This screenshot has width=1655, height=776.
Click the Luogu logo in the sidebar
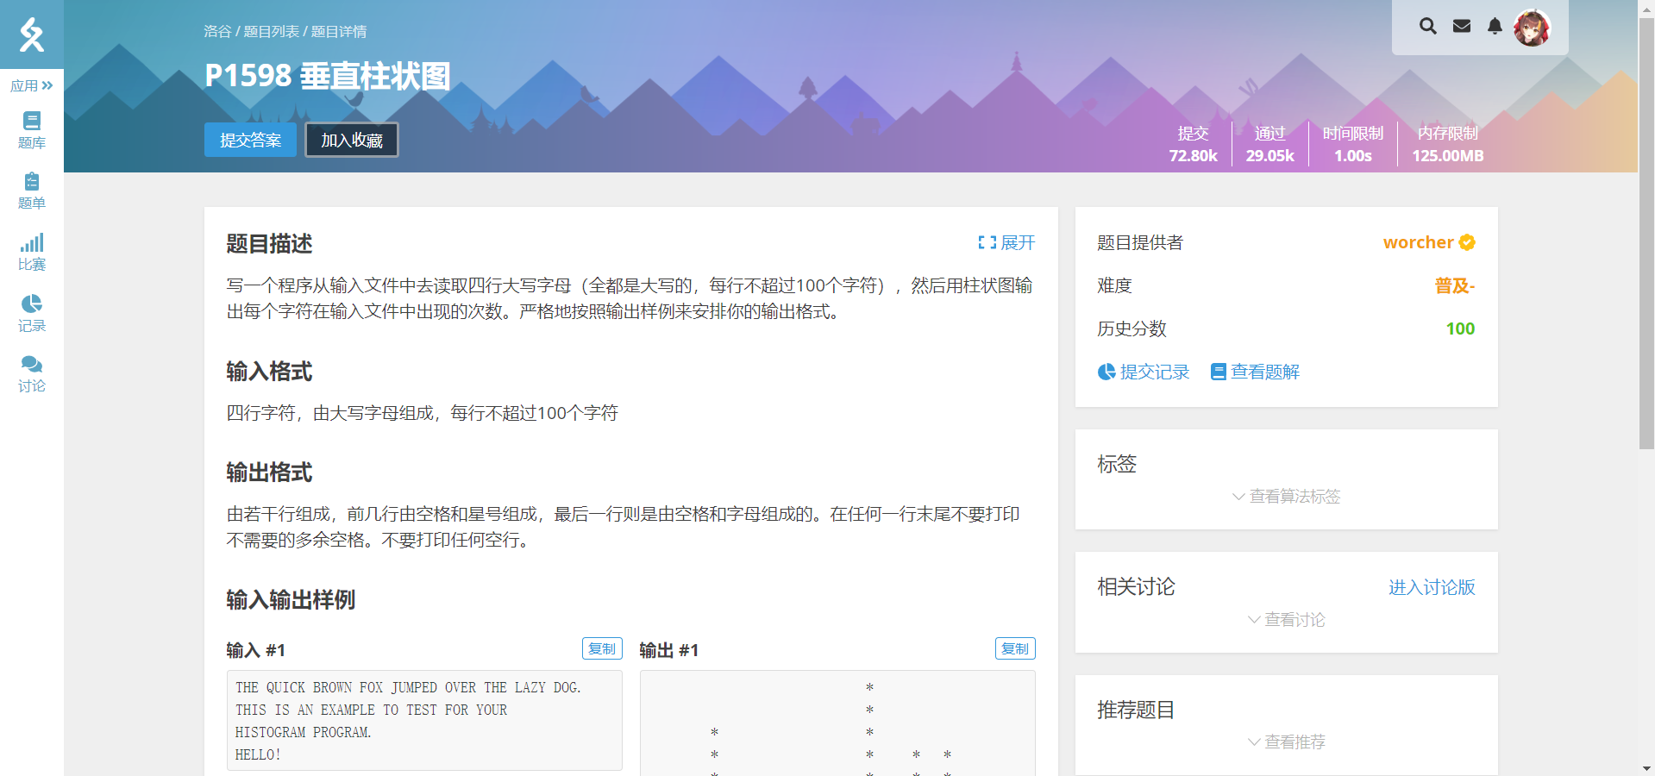click(31, 34)
